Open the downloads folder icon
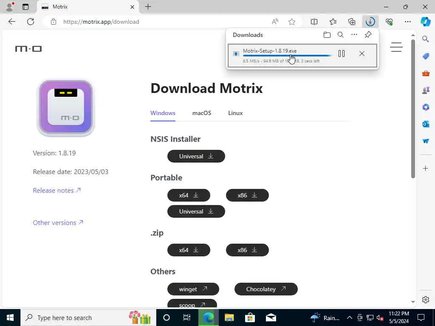Screen dimensions: 435x326 click(x=327, y=35)
